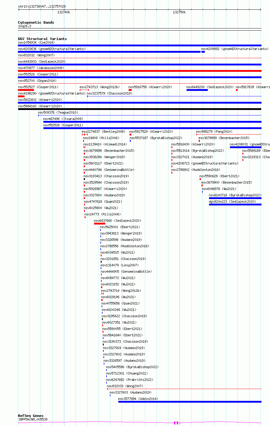Select nsv5916759 (Almarri2020) label
270x426 pixels.
(x=150, y=87)
